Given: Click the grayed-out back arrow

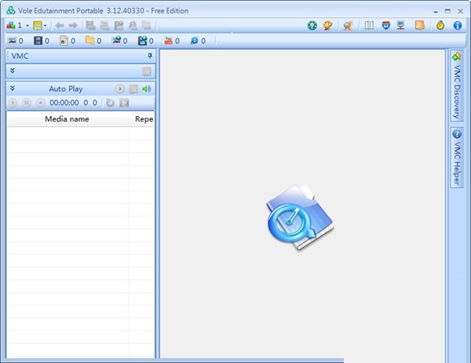Looking at the screenshot, I should click(60, 26).
